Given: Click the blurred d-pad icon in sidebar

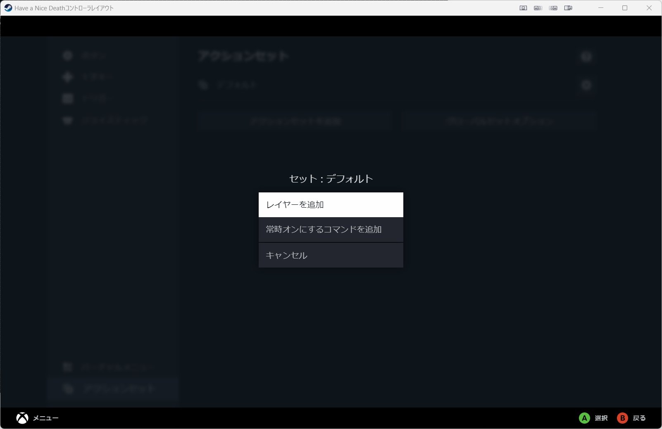Looking at the screenshot, I should [68, 77].
